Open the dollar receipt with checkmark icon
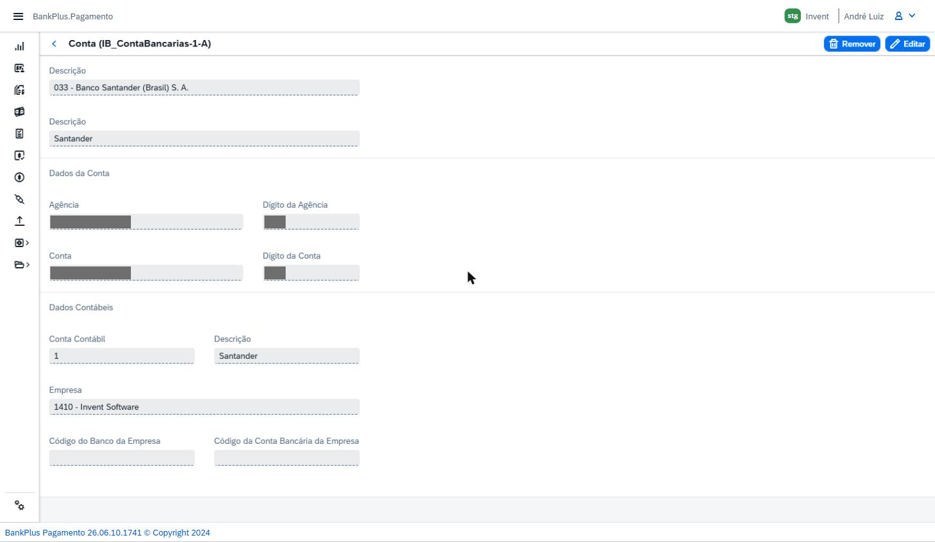 coord(19,156)
